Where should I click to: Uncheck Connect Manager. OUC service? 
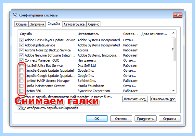[21, 60]
